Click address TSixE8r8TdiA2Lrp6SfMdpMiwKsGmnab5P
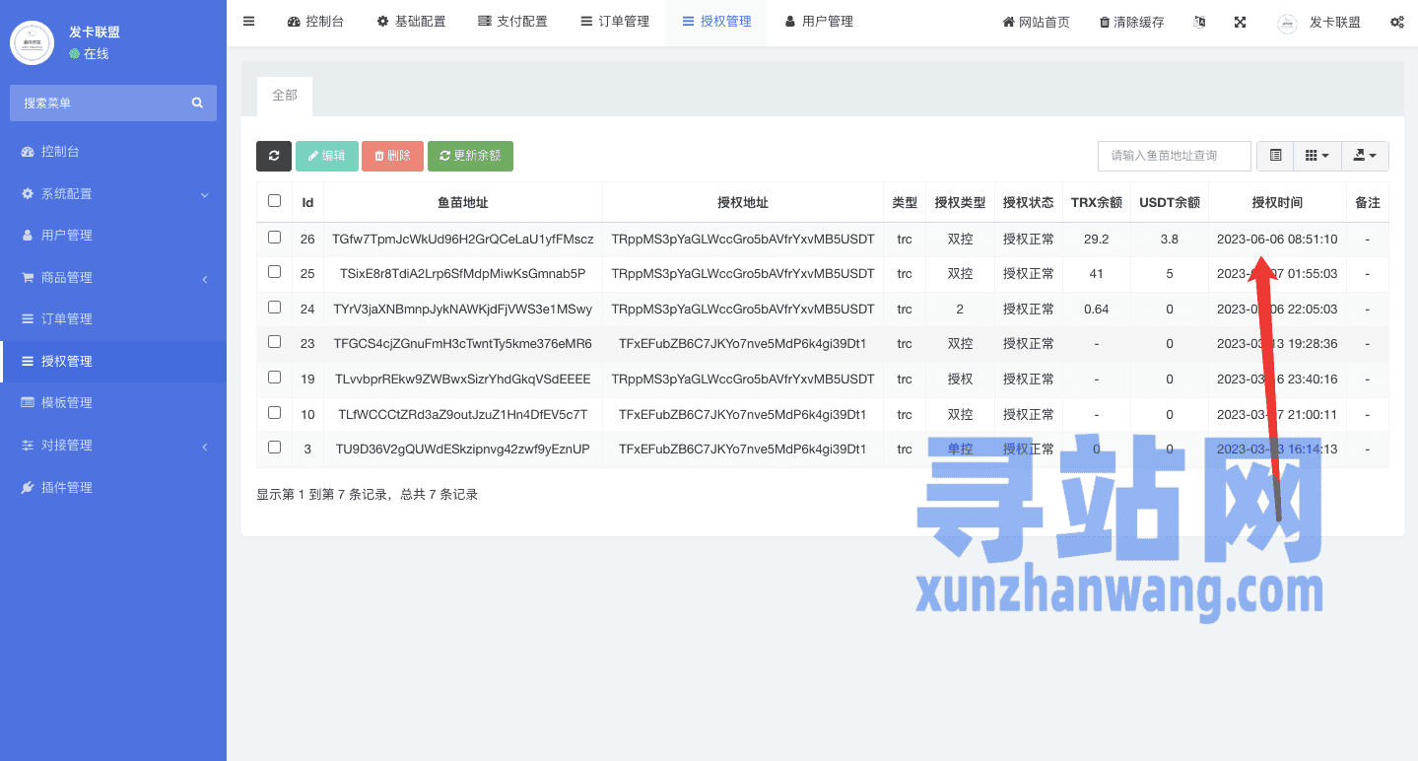Screen dimensions: 1418x761 tap(463, 273)
